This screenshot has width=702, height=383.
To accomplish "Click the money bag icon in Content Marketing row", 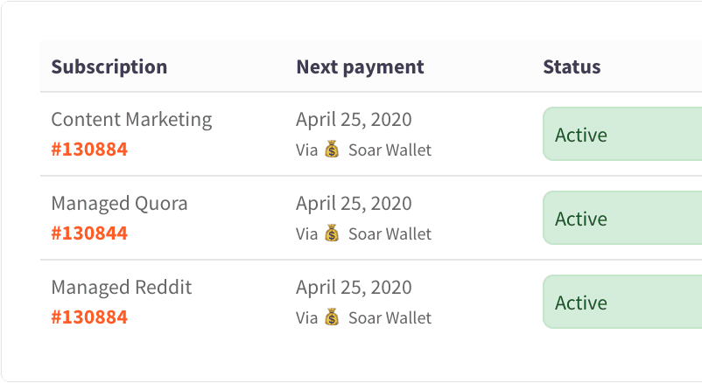I will coord(332,149).
